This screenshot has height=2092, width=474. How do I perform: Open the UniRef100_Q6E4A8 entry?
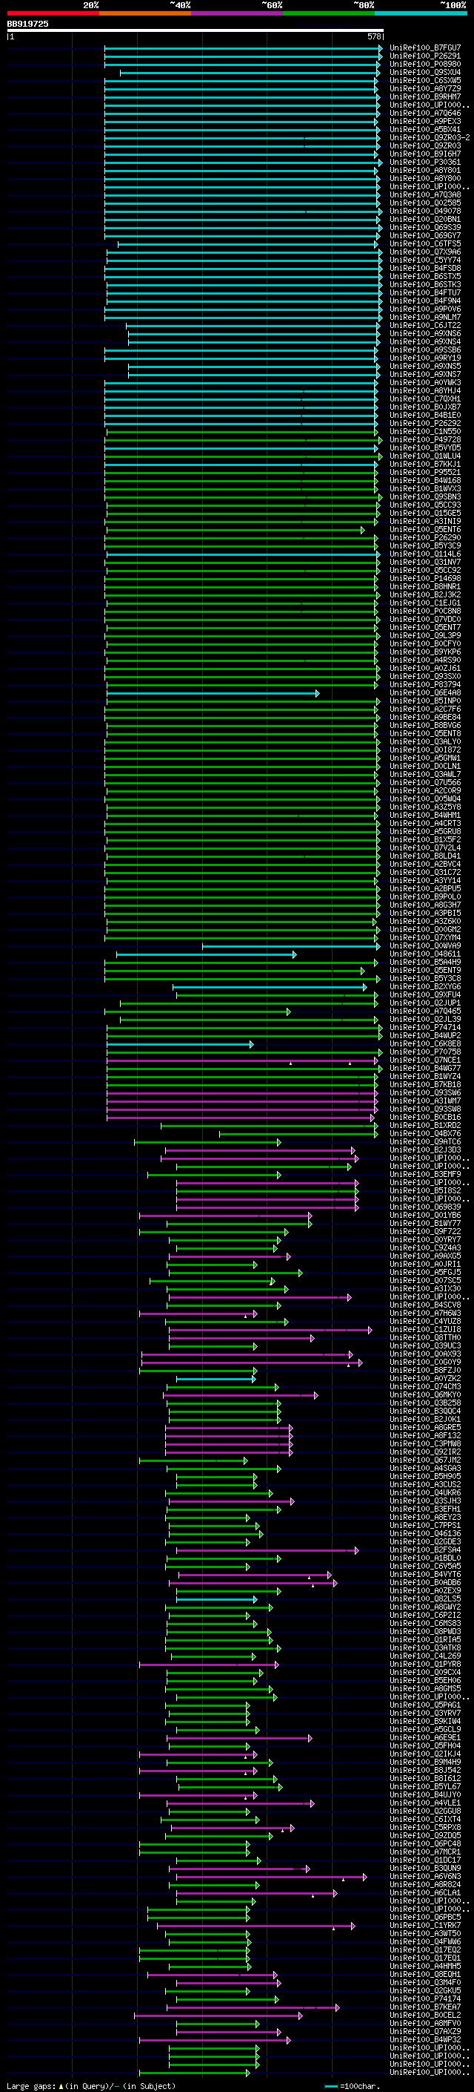(x=424, y=692)
